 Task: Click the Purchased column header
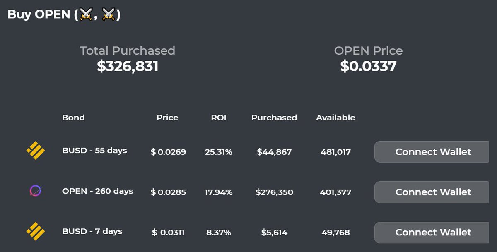pos(274,118)
